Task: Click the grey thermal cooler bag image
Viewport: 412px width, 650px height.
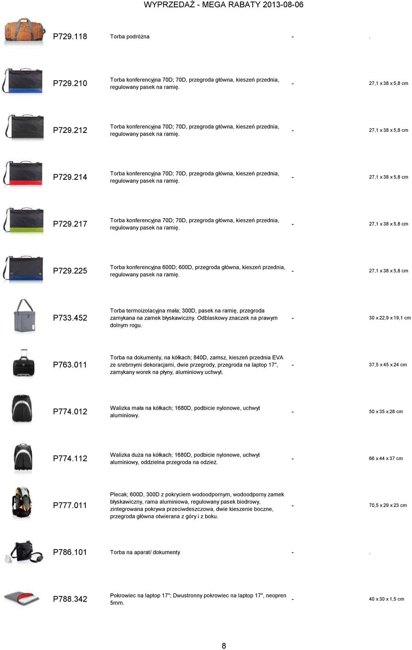Action: [x=24, y=316]
